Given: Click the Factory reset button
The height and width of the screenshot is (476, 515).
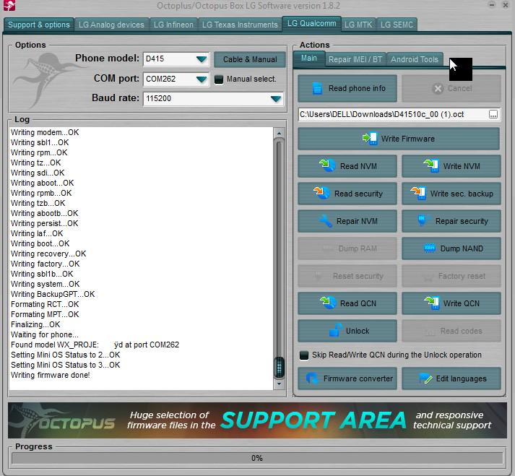Looking at the screenshot, I should (451, 276).
